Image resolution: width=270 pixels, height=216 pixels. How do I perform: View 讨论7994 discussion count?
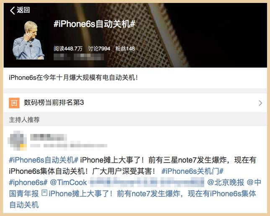99,49
